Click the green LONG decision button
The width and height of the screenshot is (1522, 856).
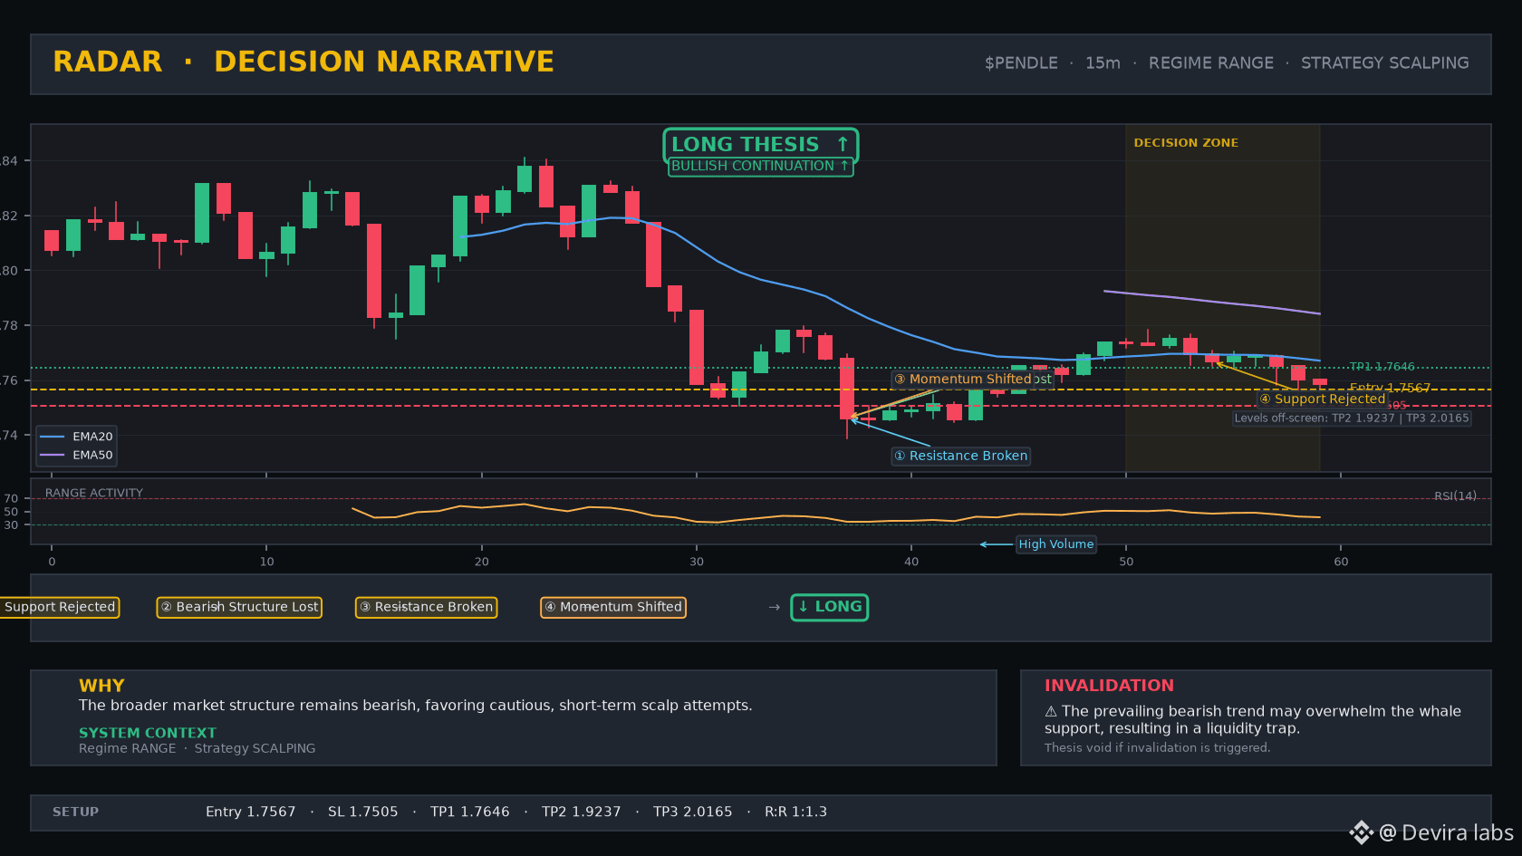(x=830, y=607)
